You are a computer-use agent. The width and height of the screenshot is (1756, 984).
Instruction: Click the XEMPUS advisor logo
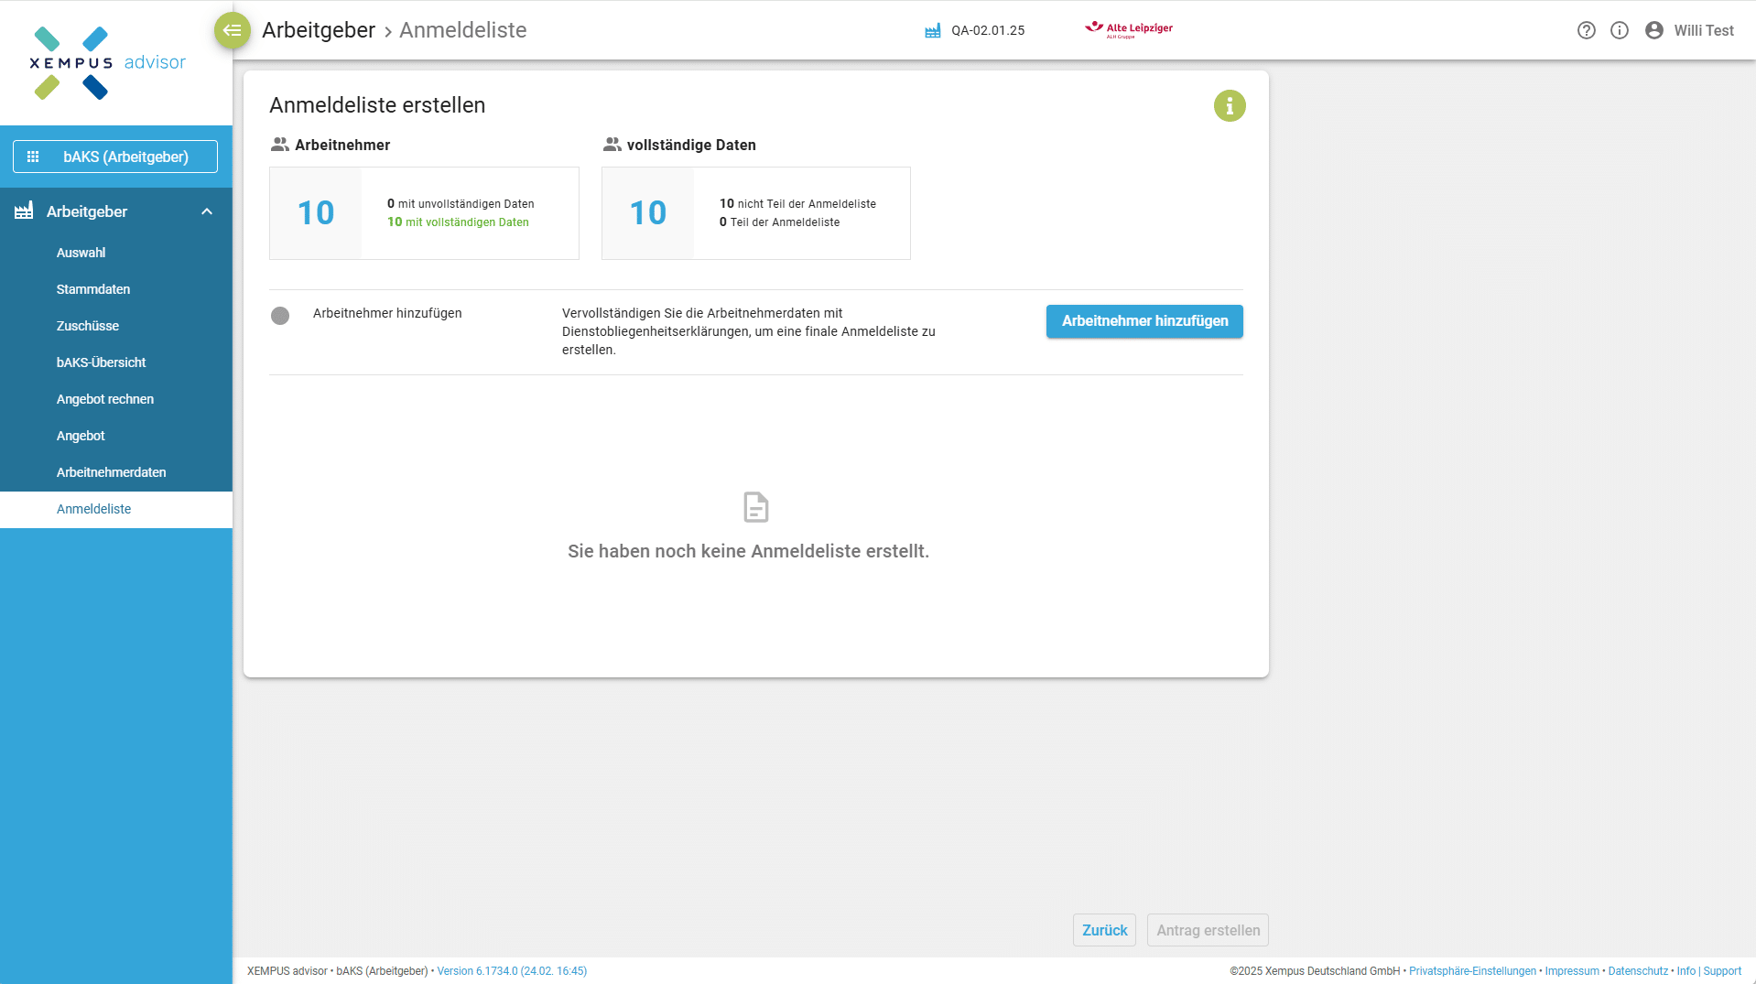pos(107,62)
